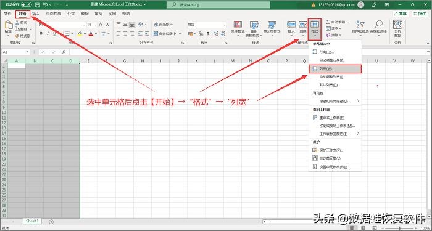
Task: Switch to the Formulas (公式) tab
Action: pos(71,14)
